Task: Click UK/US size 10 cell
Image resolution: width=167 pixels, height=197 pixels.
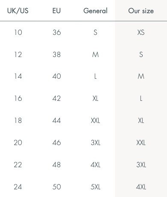Action: [x=18, y=32]
